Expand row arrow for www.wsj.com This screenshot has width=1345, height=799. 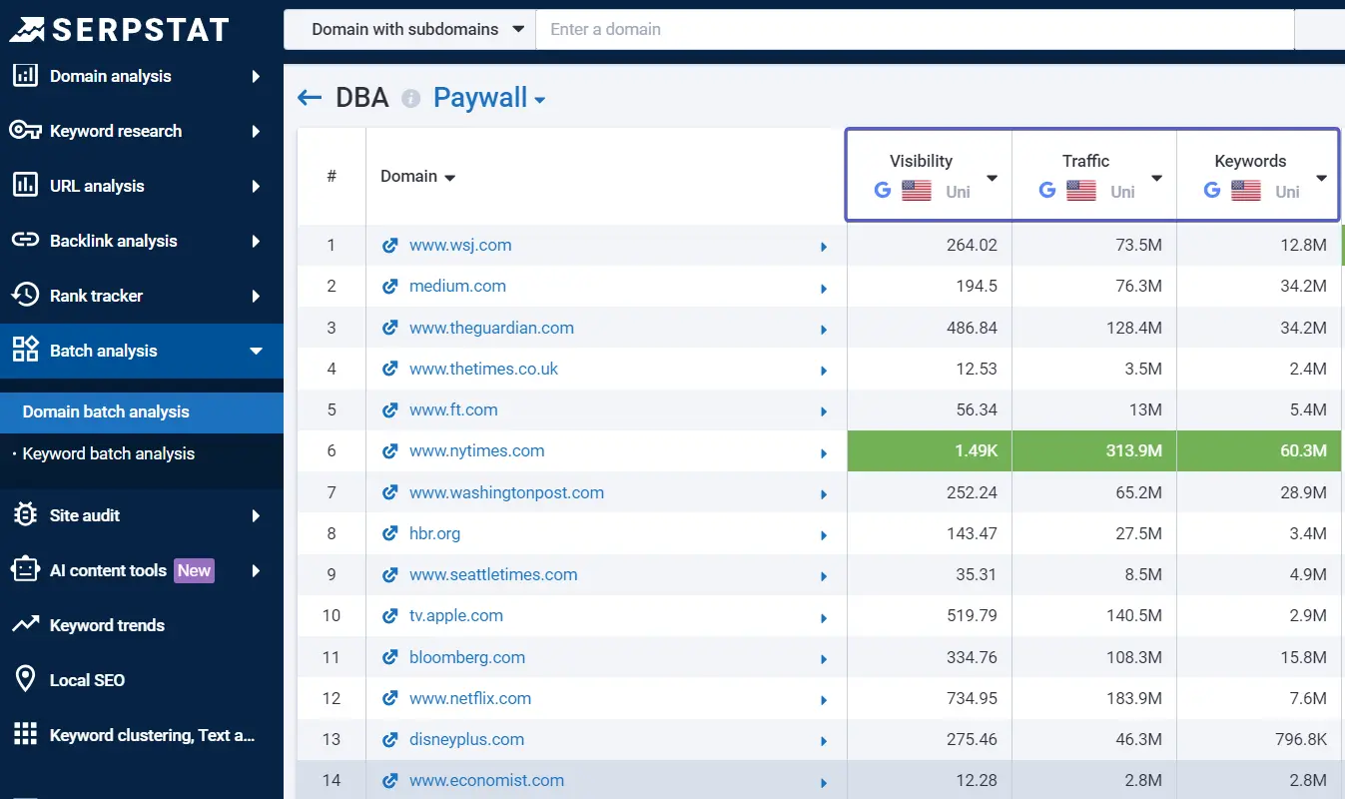(824, 247)
